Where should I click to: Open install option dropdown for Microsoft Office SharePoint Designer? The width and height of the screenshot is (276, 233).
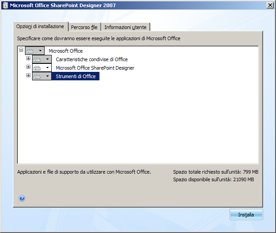point(42,68)
